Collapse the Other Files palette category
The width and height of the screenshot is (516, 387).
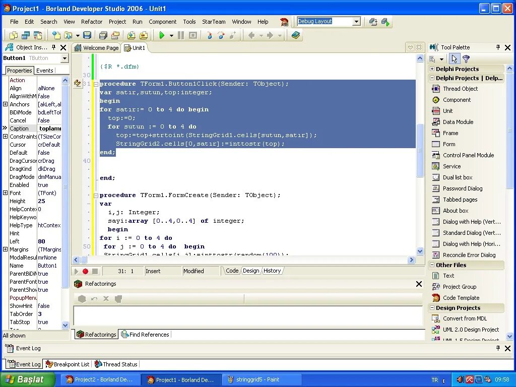(432, 265)
